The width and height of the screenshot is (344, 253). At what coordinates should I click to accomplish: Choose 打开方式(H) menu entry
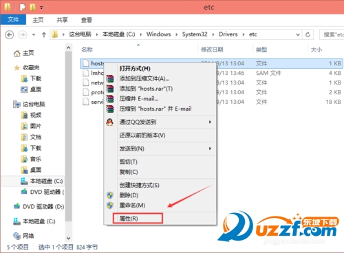pyautogui.click(x=135, y=69)
